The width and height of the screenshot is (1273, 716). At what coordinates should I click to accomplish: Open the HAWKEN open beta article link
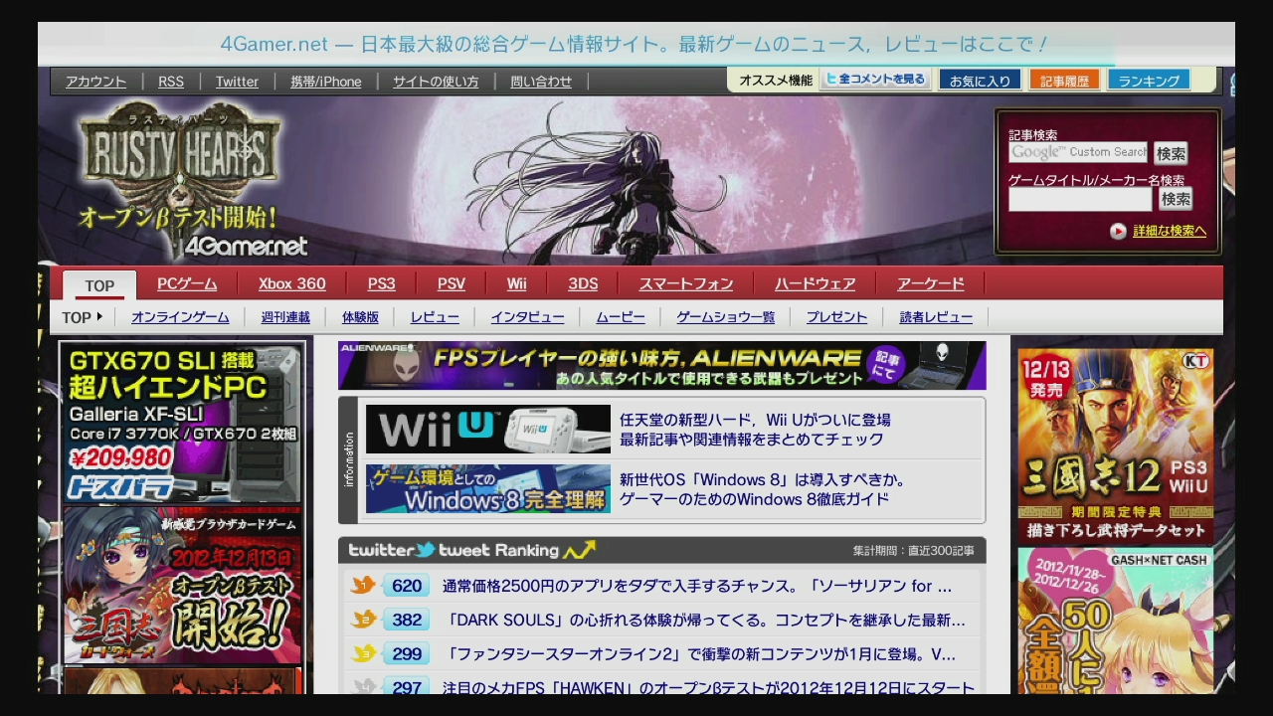point(709,687)
